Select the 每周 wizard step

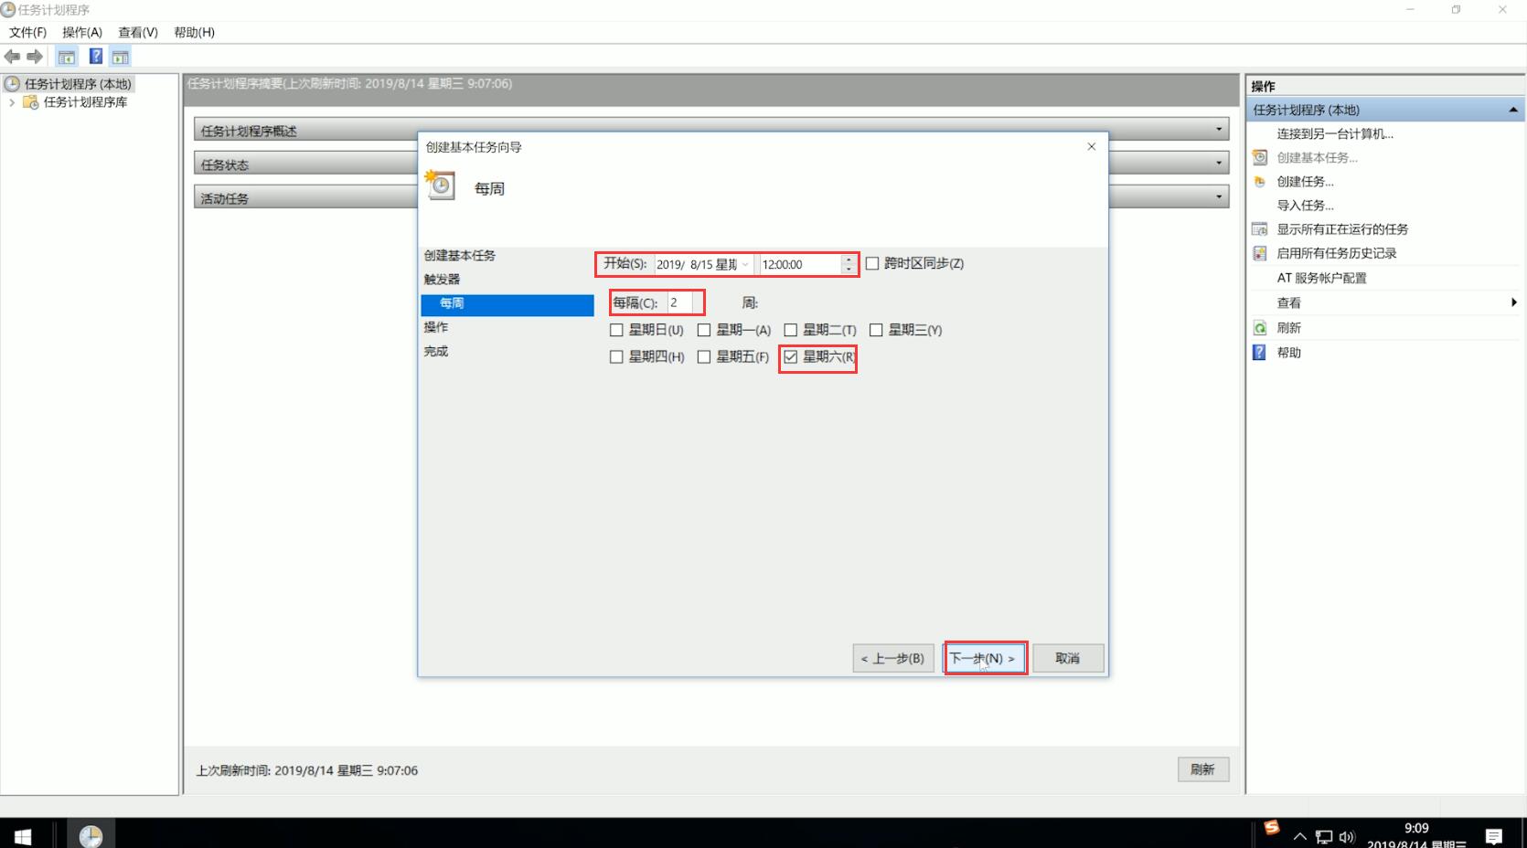click(x=507, y=303)
